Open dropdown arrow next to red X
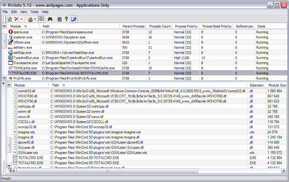Viewport: 289px width, 182px height. (x=22, y=19)
